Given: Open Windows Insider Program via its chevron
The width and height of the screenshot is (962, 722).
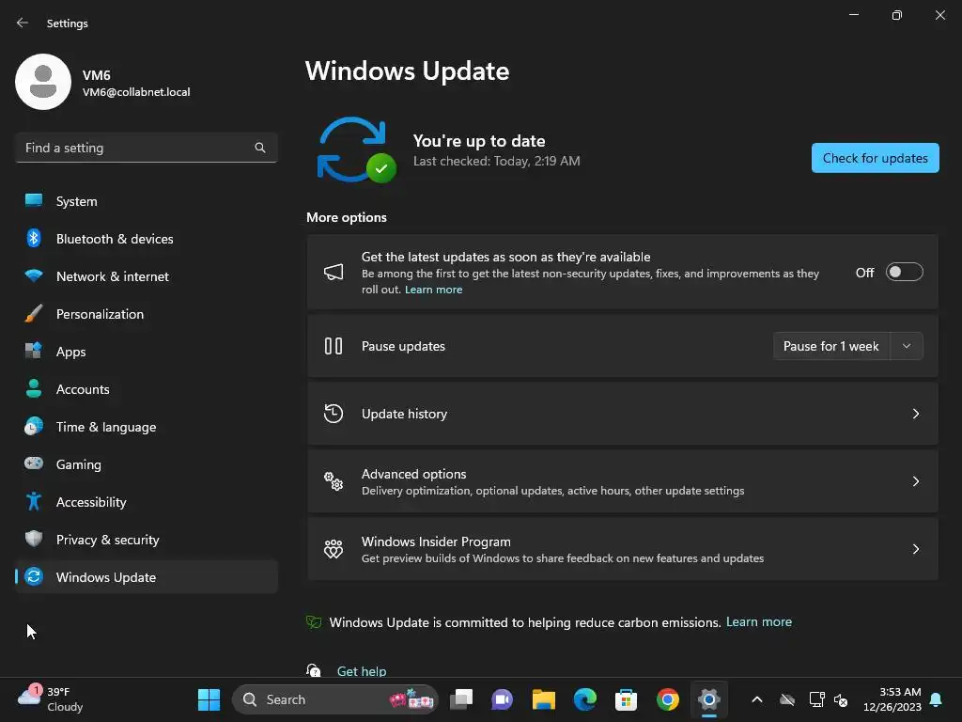Looking at the screenshot, I should coord(916,549).
